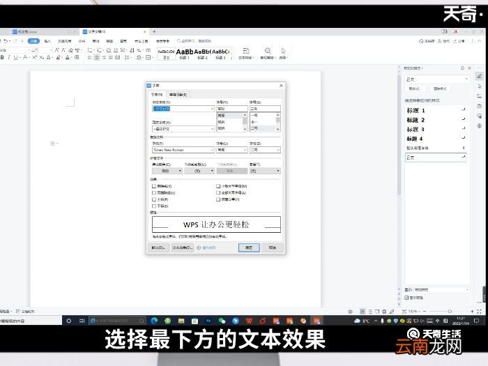Open Windows Task View
The image size is (488, 366).
click(x=82, y=321)
